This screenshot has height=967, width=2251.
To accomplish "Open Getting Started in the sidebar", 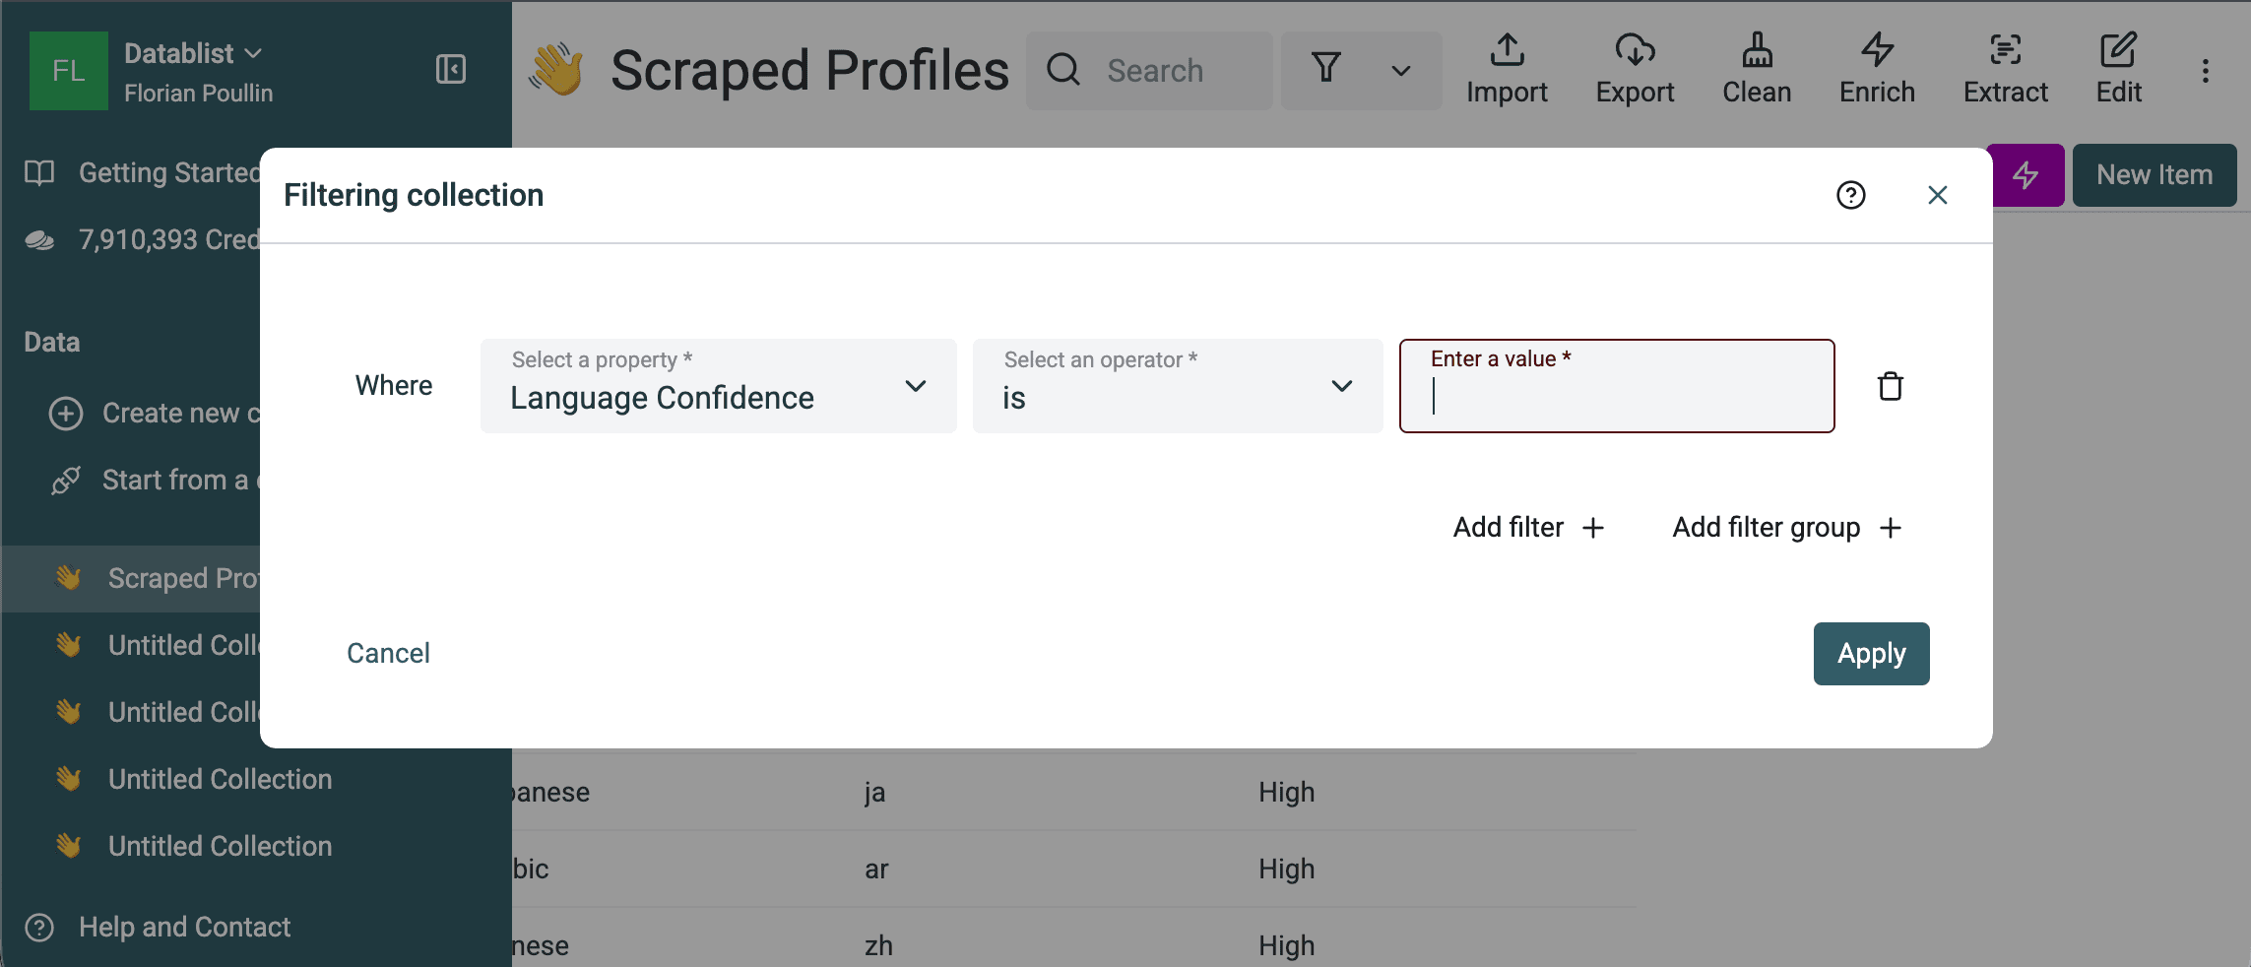I will point(141,173).
